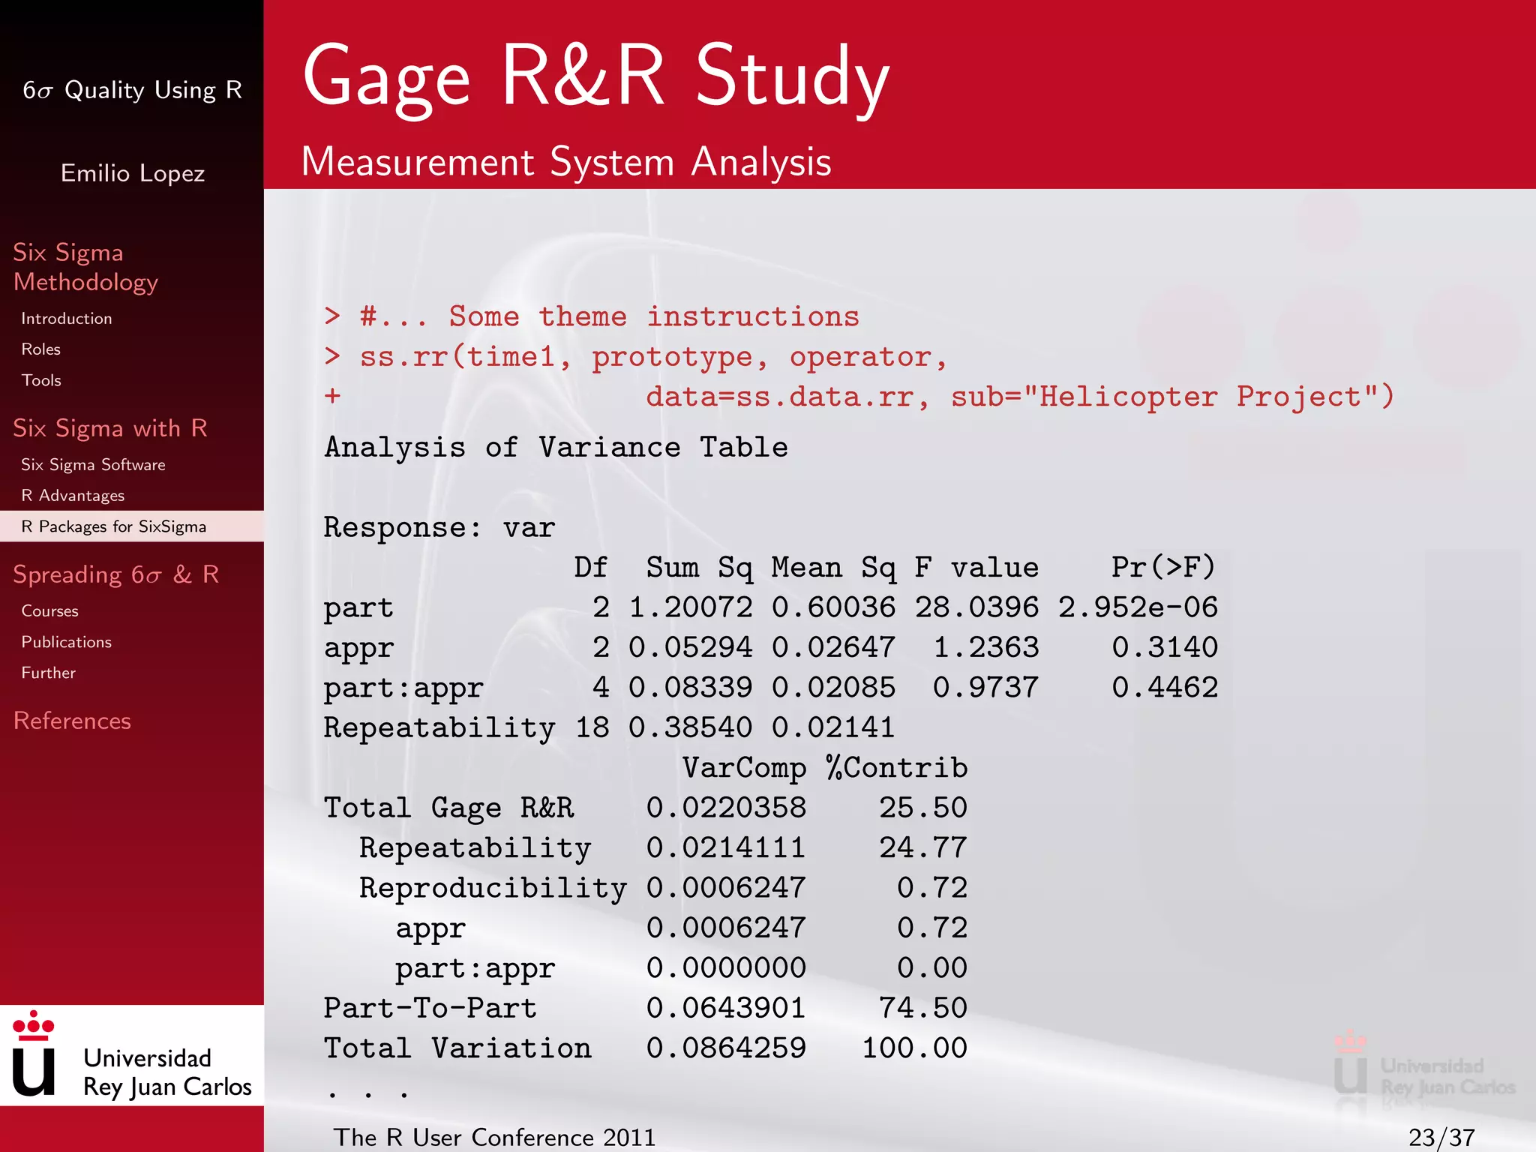Click the Universidad Rey Juan Carlos logo
The image size is (1536, 1152).
tap(132, 1056)
